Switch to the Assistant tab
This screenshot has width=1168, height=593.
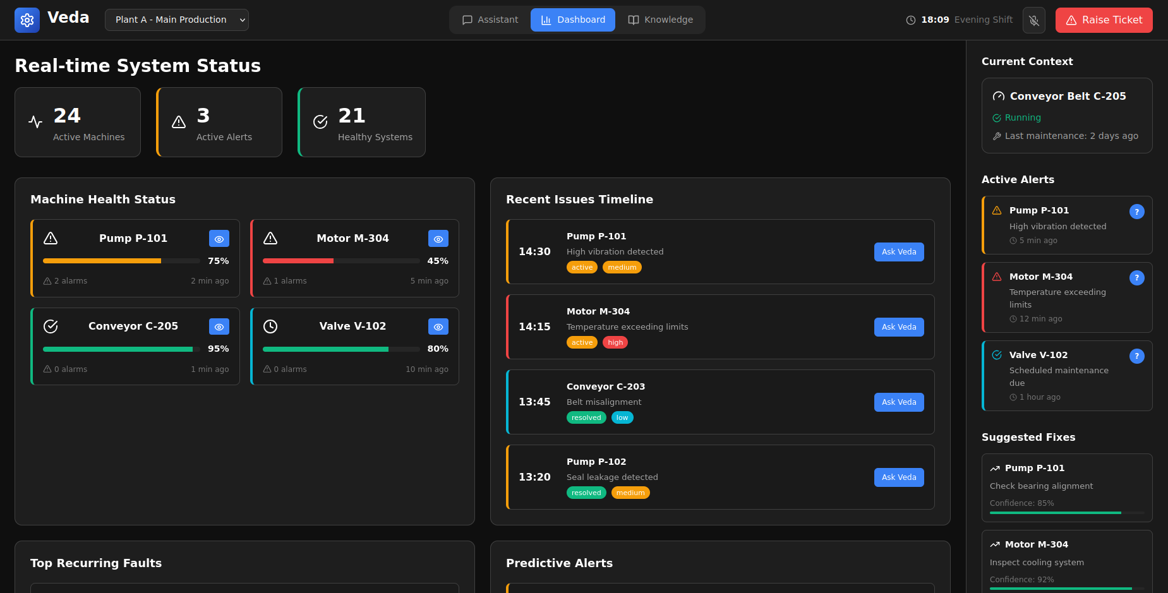[490, 20]
